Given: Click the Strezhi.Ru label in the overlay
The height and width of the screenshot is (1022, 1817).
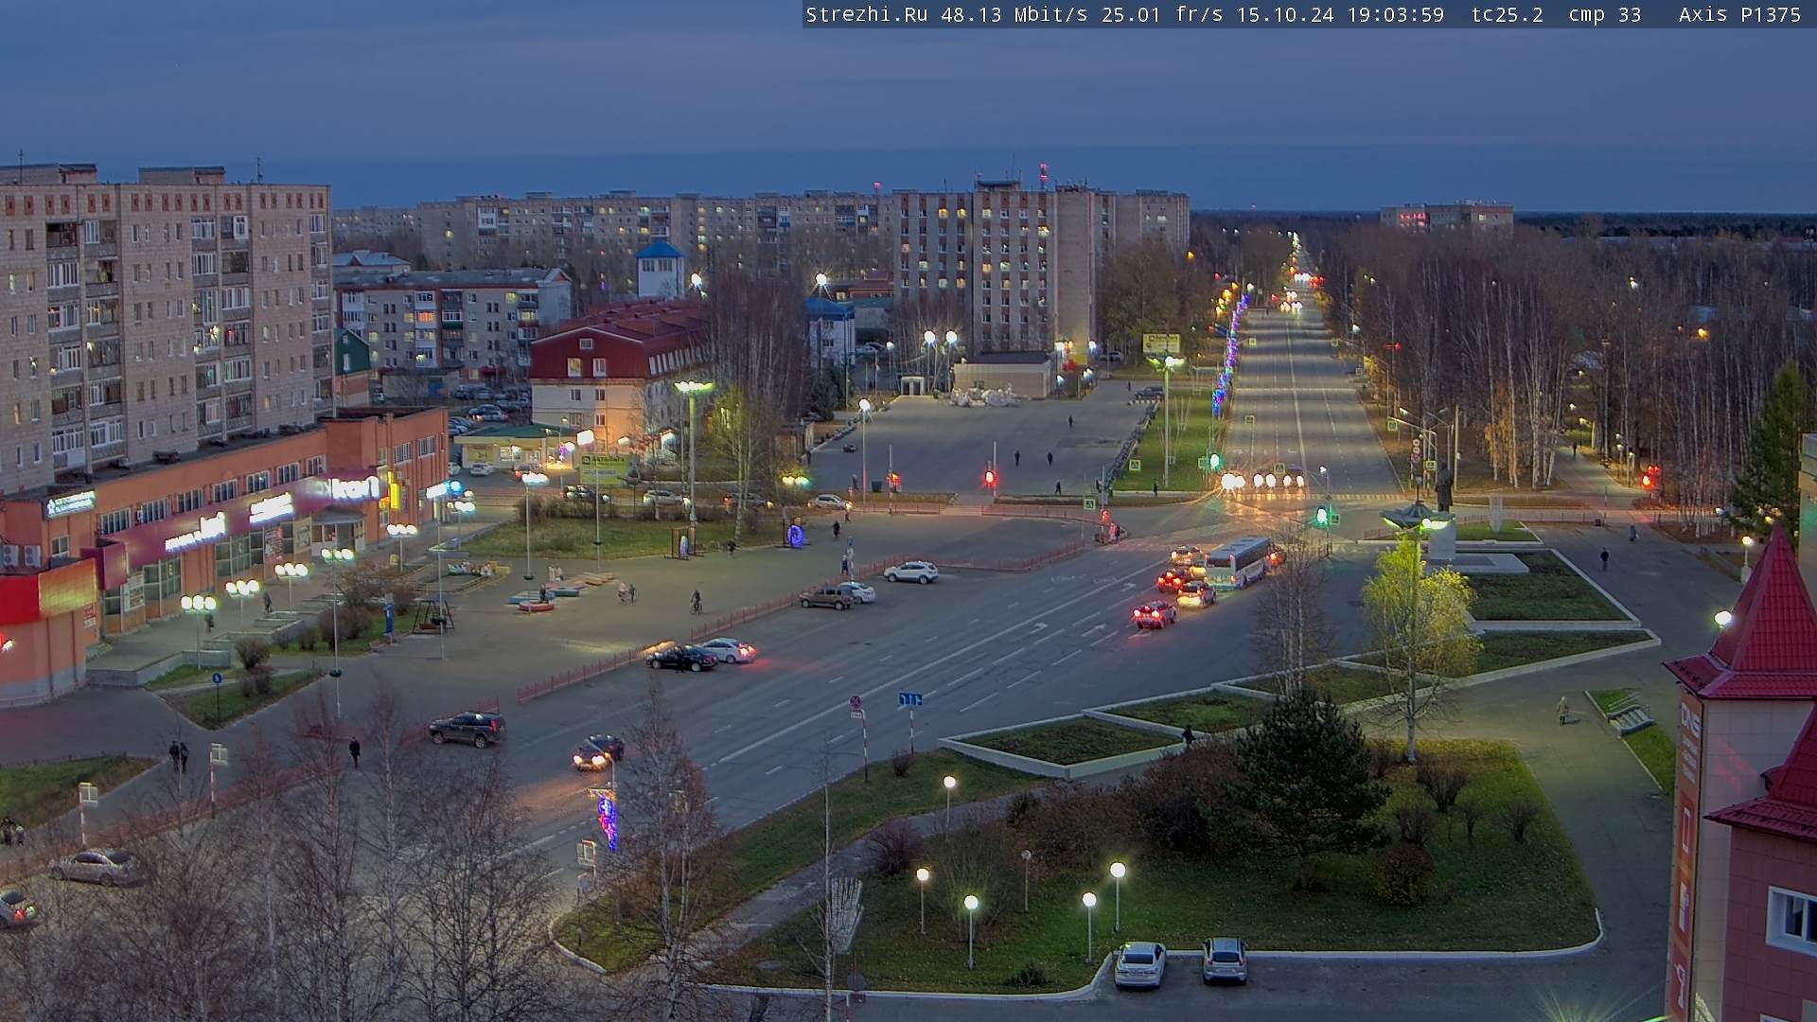Looking at the screenshot, I should point(866,14).
